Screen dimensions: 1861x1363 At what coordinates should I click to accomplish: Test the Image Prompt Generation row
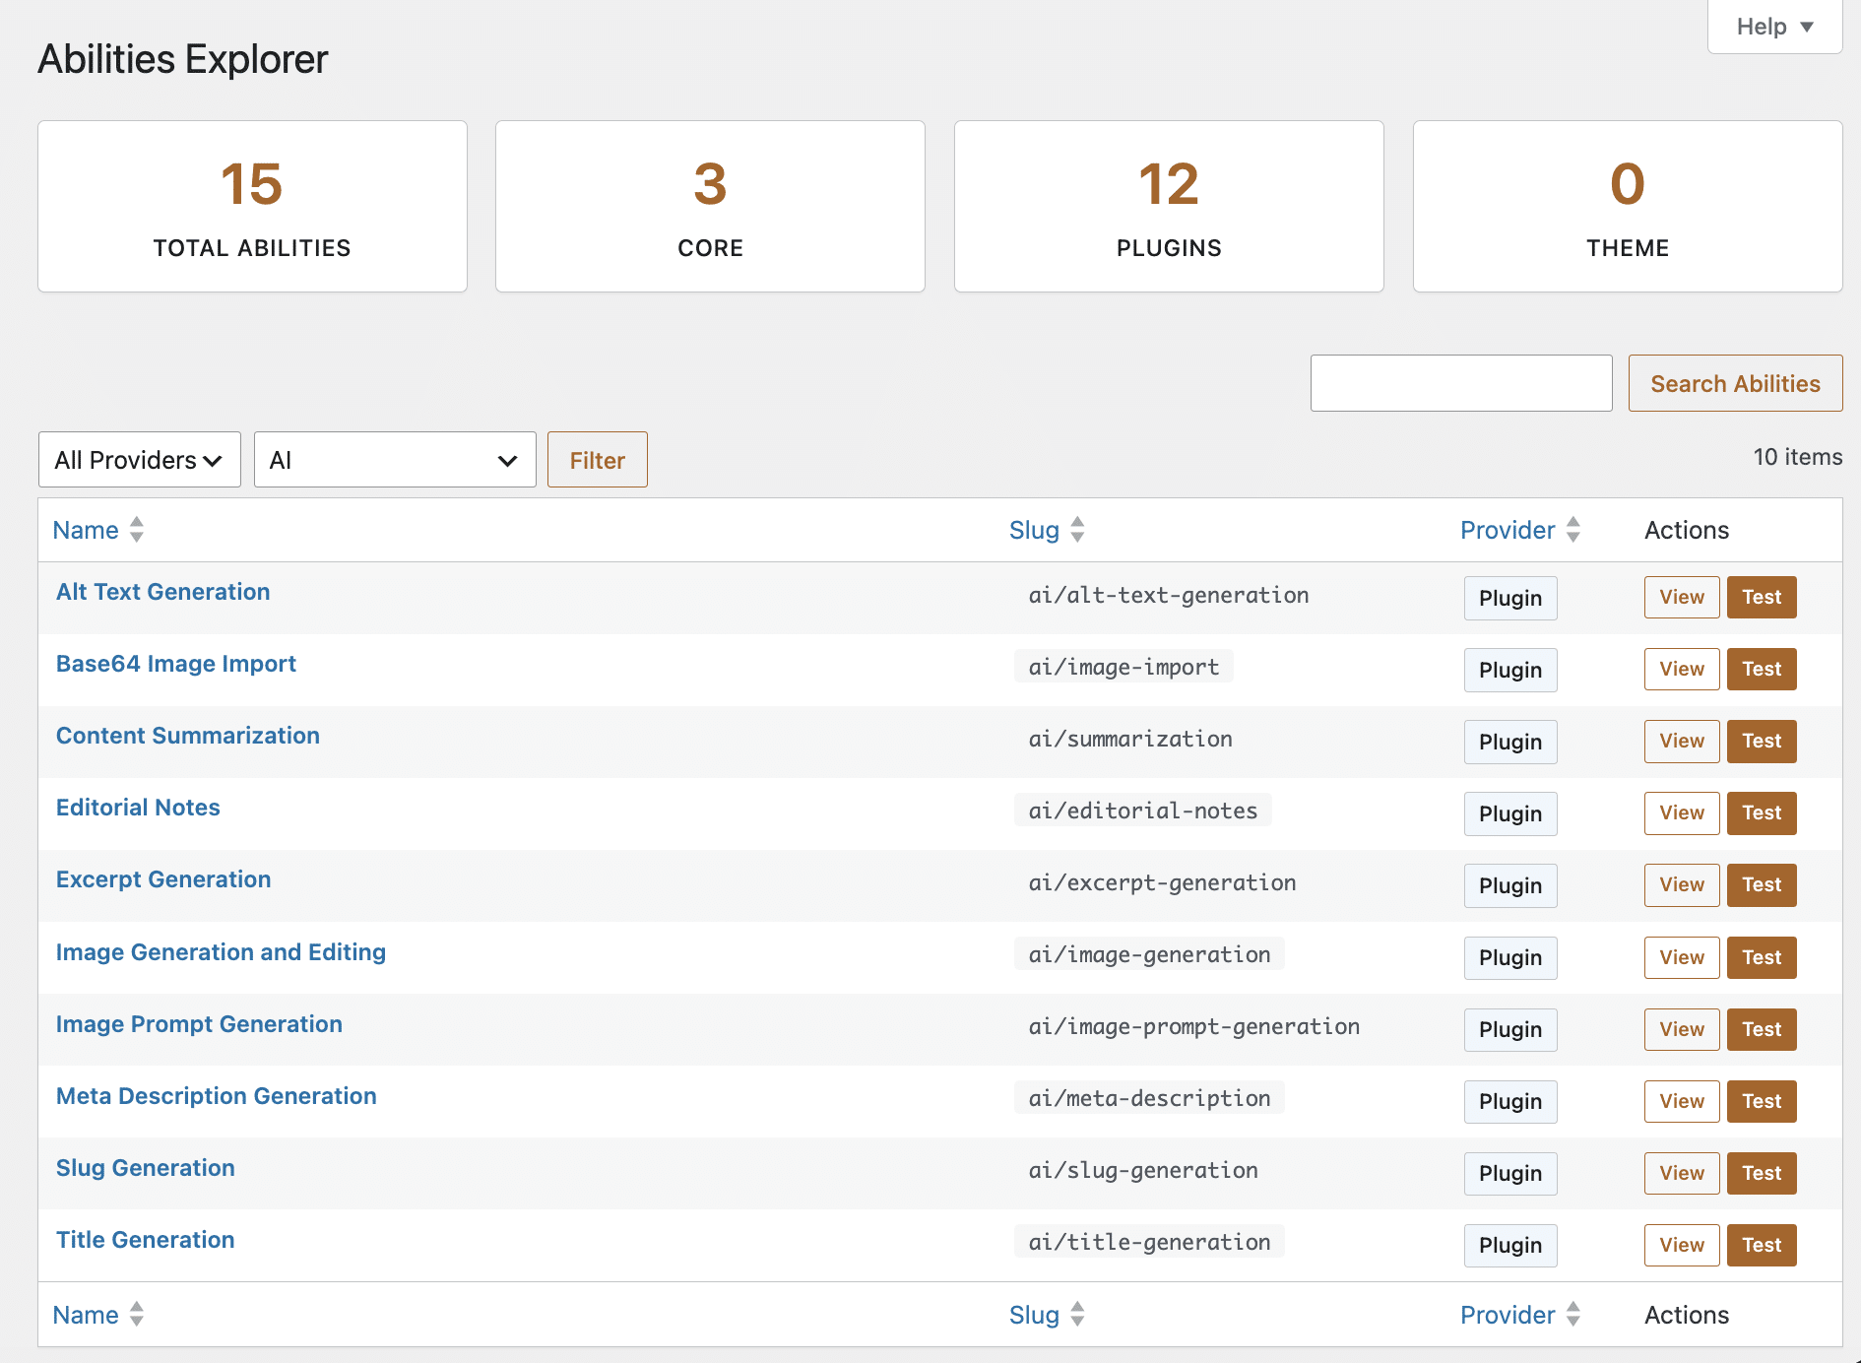point(1762,1029)
